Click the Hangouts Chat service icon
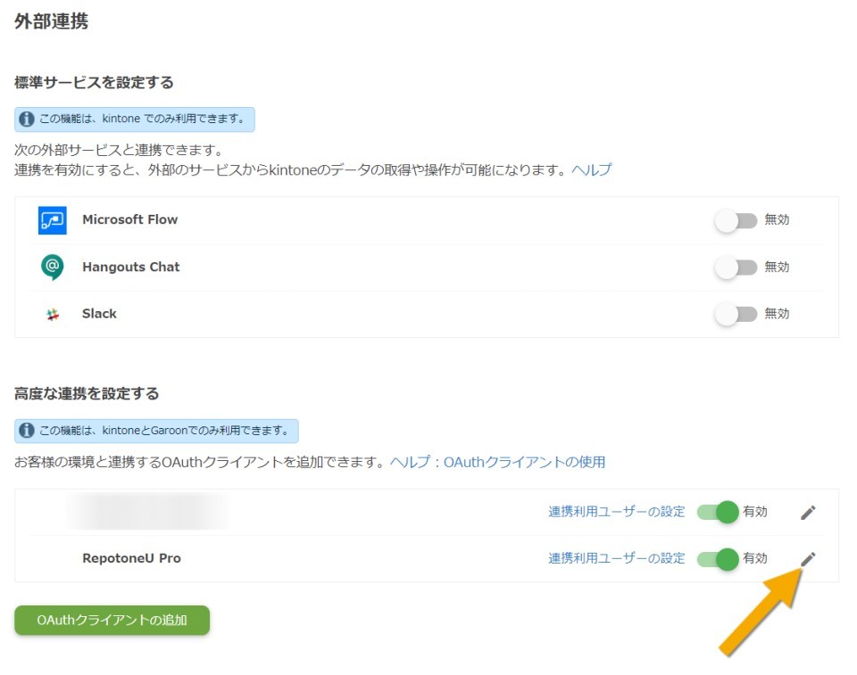The image size is (857, 675). point(53,267)
